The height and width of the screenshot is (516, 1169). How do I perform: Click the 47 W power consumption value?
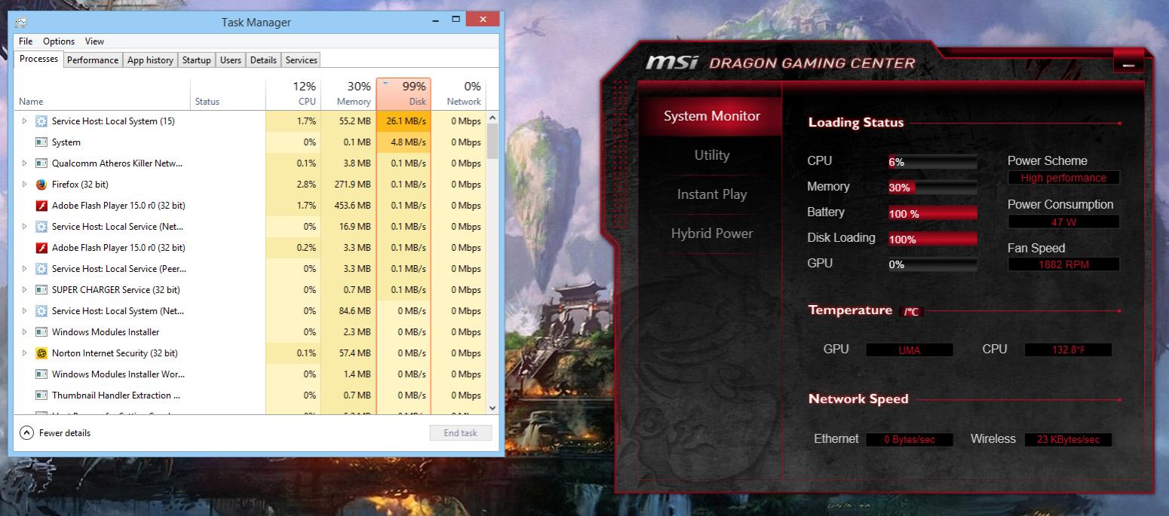click(x=1064, y=222)
